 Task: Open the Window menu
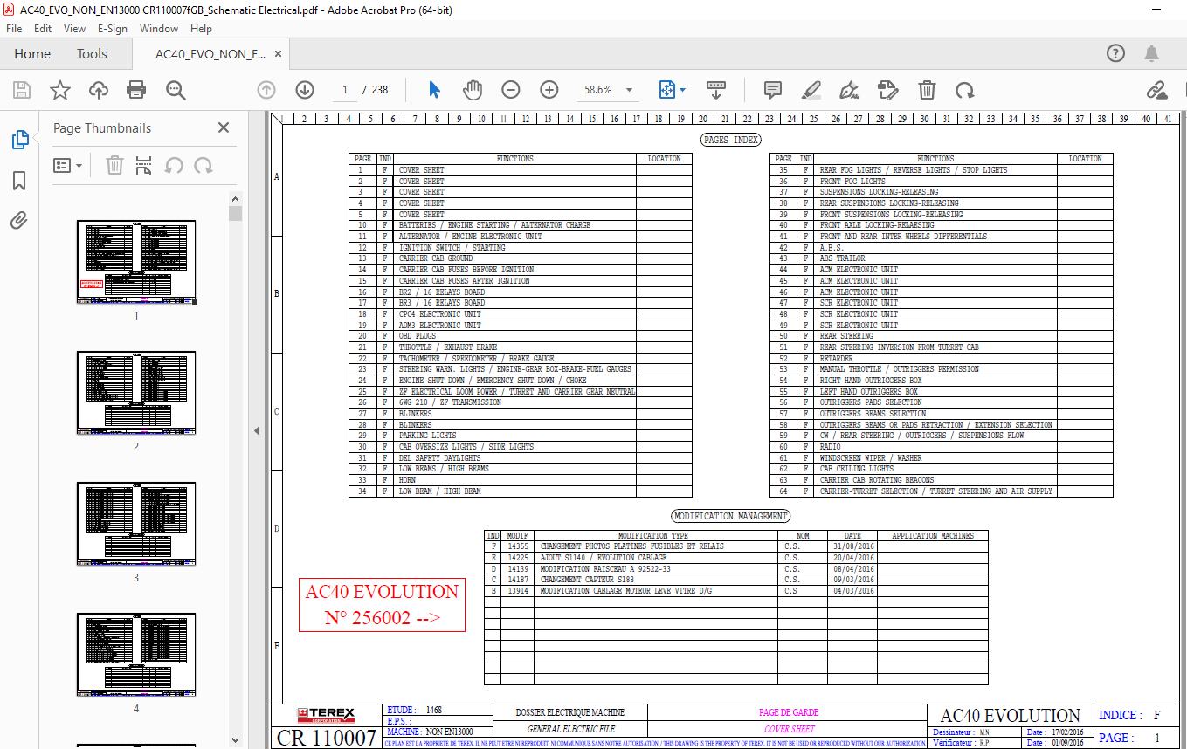[159, 29]
